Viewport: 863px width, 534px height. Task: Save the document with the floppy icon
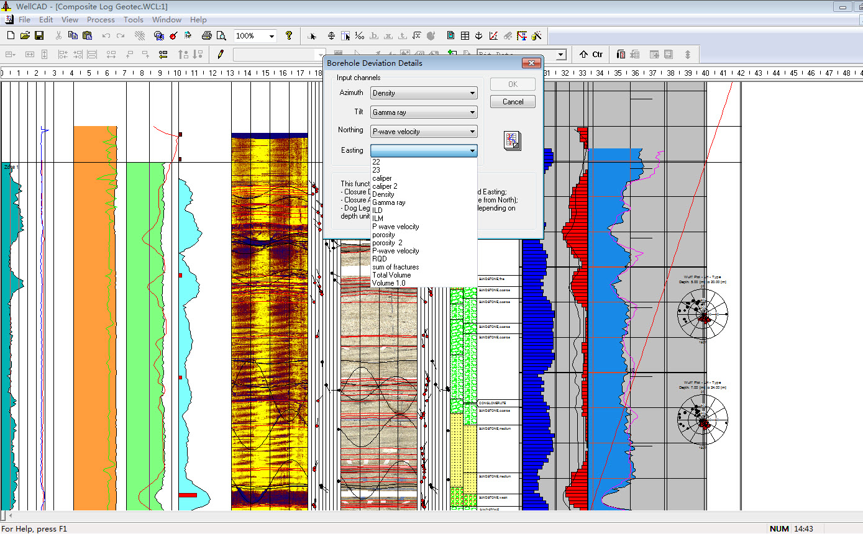pos(39,35)
